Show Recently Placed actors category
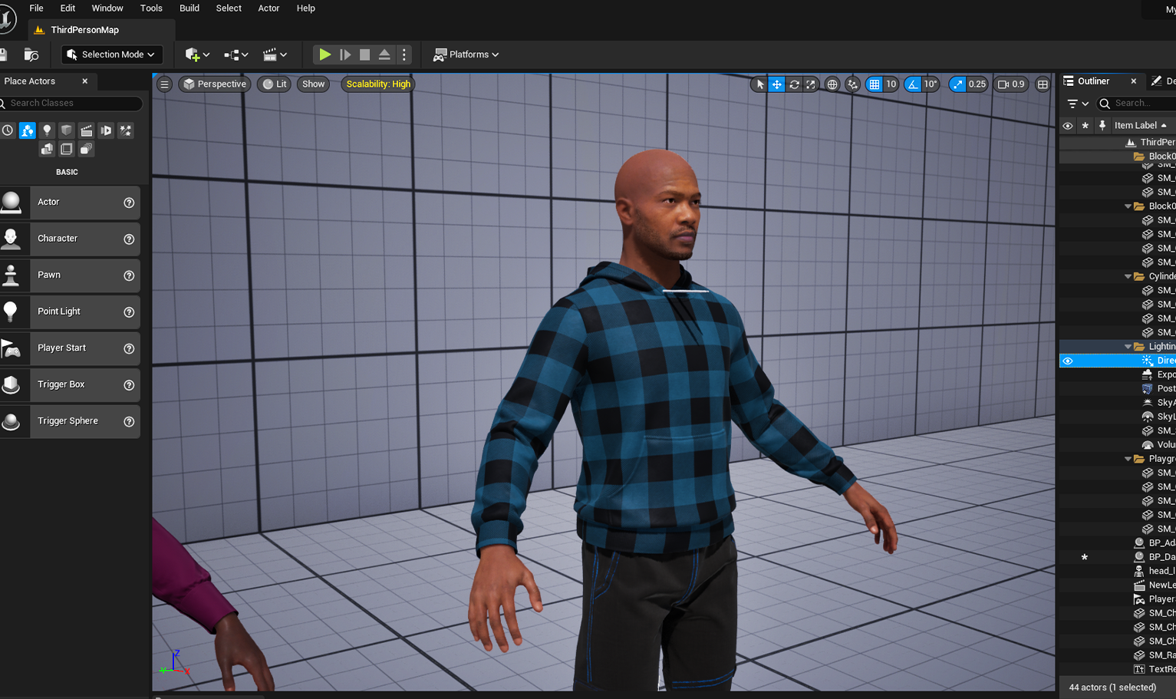This screenshot has height=699, width=1176. pos(8,130)
